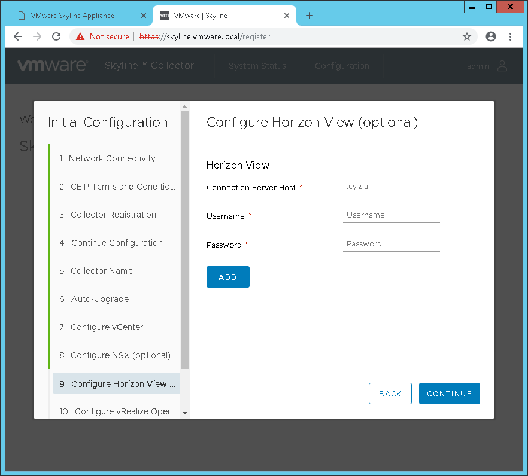The height and width of the screenshot is (476, 528).
Task: Go to step 8 Configure NSX (optional)
Action: click(115, 355)
